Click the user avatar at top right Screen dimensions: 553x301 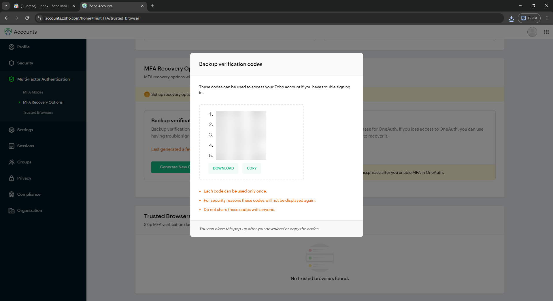[x=532, y=32]
